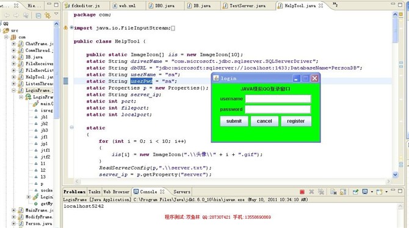Image resolution: width=409 pixels, height=228 pixels.
Task: Maximize the editor area
Action: 400,4
